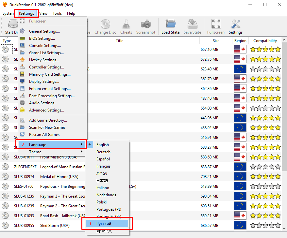Open the Tools menu
Image resolution: width=287 pixels, height=238 pixels.
tap(57, 13)
